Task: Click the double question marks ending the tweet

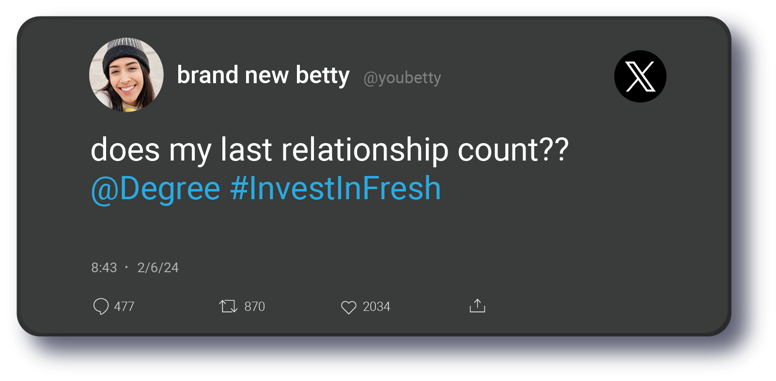Action: (x=555, y=149)
